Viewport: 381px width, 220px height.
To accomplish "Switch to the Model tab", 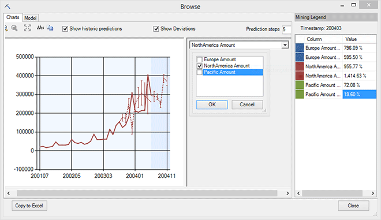I will tap(31, 18).
